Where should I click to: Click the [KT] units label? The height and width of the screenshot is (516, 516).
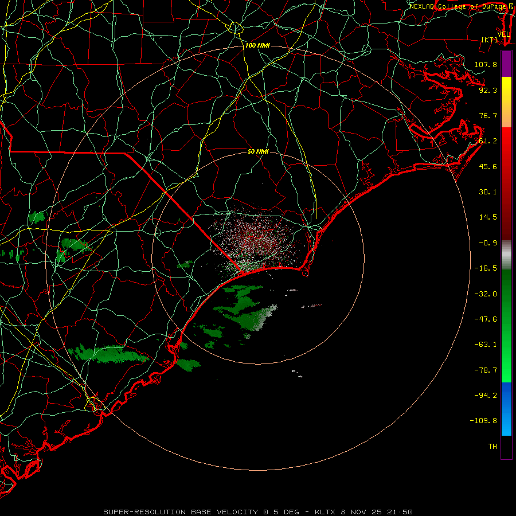tap(490, 40)
